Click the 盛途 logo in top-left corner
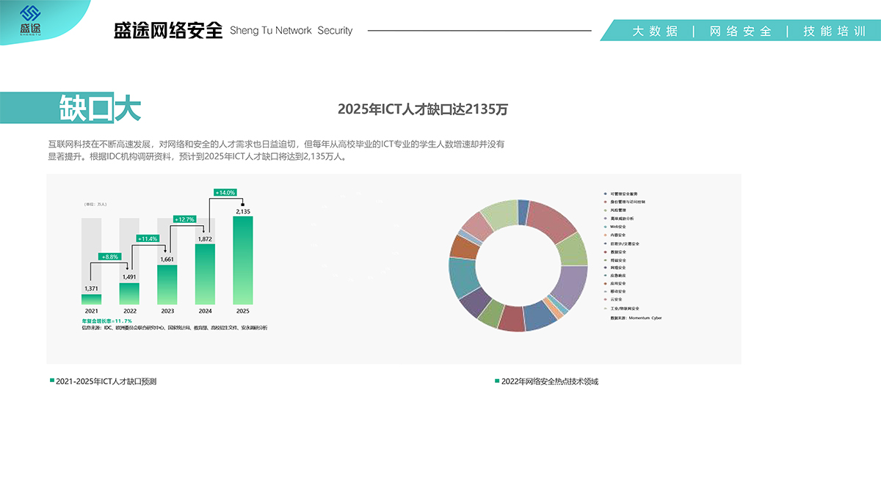The width and height of the screenshot is (881, 495). pos(31,21)
